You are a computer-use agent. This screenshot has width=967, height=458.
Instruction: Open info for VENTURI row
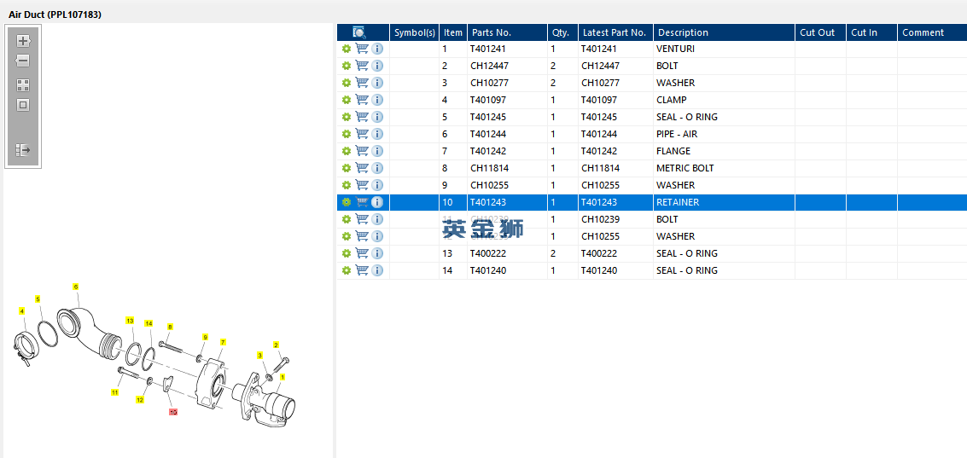[x=377, y=49]
